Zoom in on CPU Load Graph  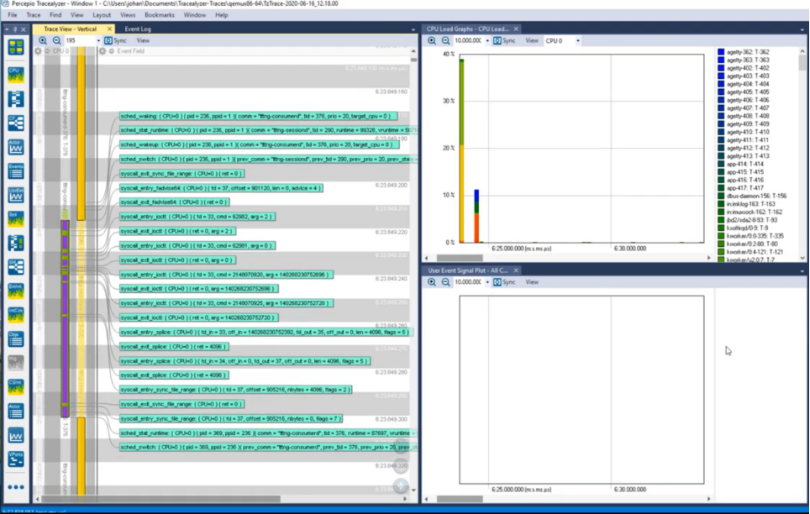pos(432,40)
